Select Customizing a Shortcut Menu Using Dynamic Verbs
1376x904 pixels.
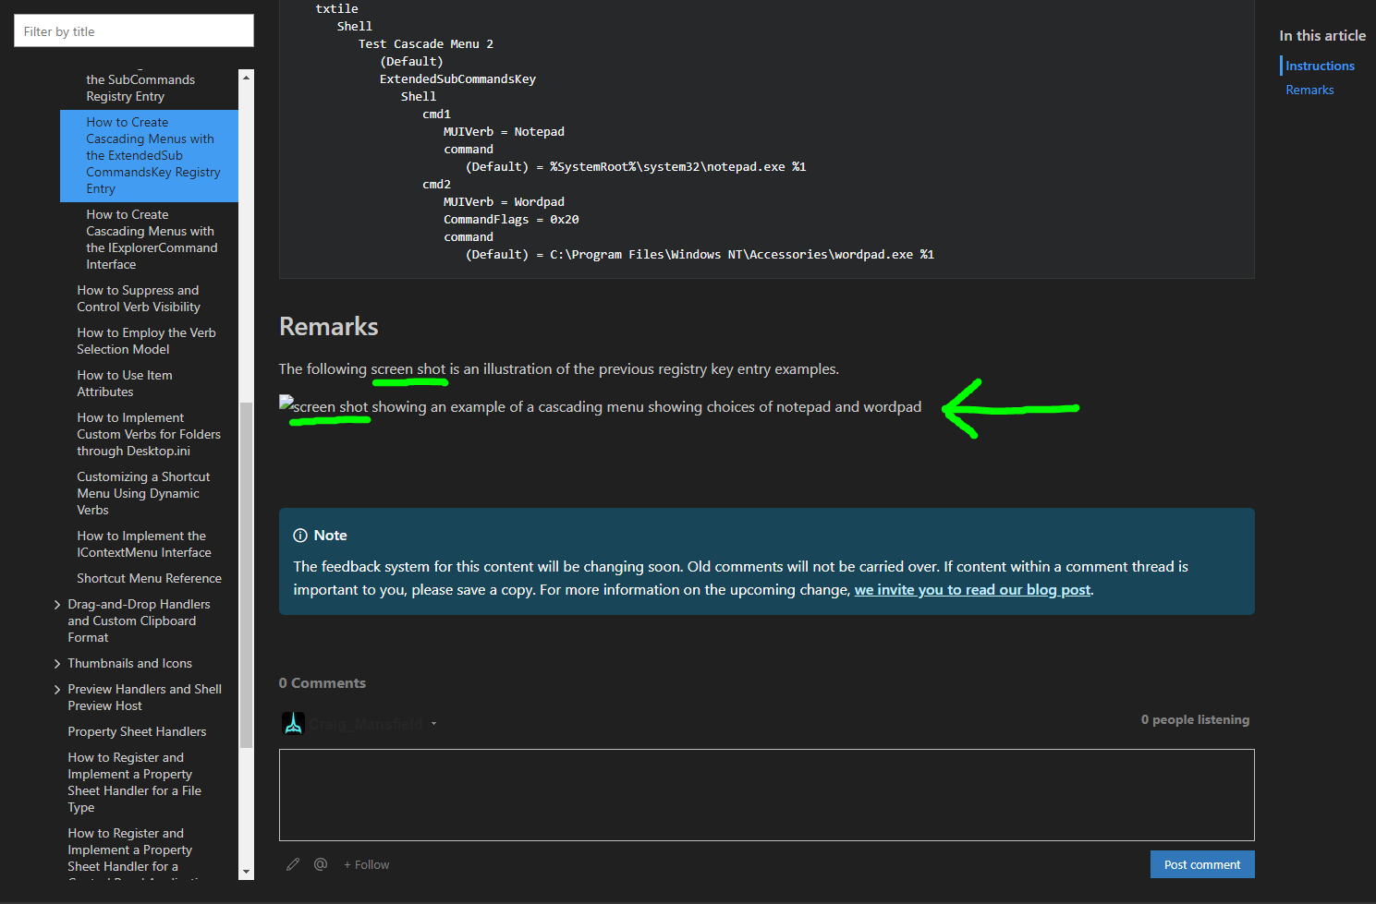143,492
